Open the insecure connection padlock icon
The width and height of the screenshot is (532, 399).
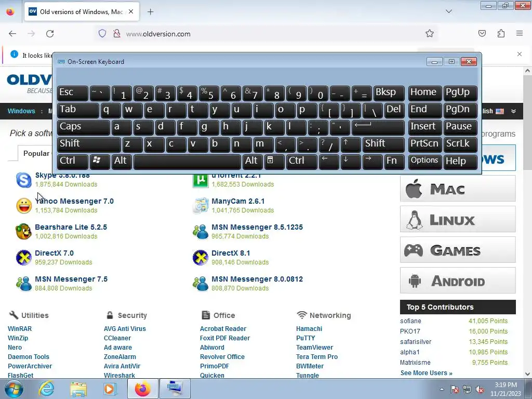pyautogui.click(x=117, y=34)
